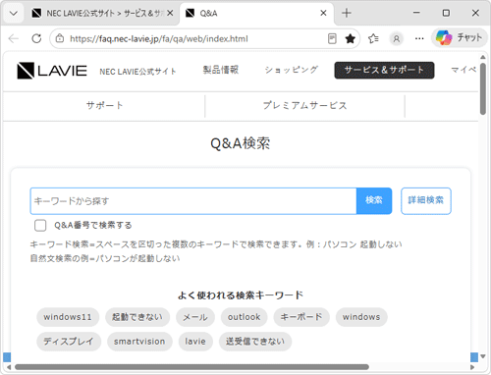
Task: Click the horizontal scrollbar at the bottom
Action: click(191, 367)
